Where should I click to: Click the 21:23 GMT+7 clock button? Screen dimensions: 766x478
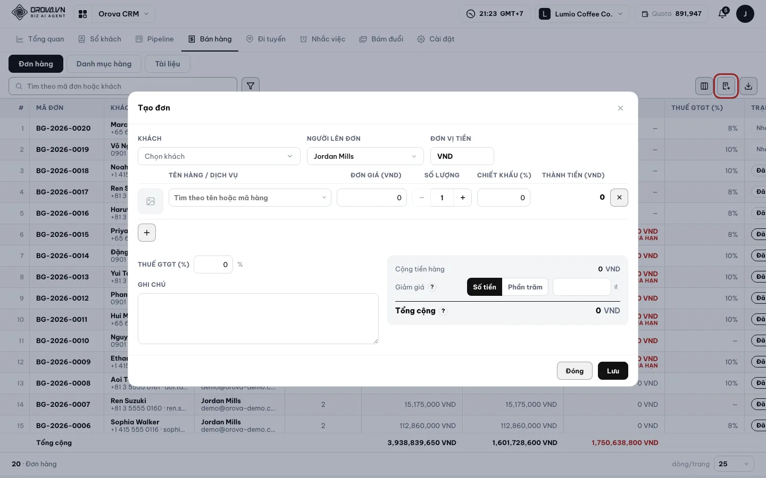pos(495,14)
